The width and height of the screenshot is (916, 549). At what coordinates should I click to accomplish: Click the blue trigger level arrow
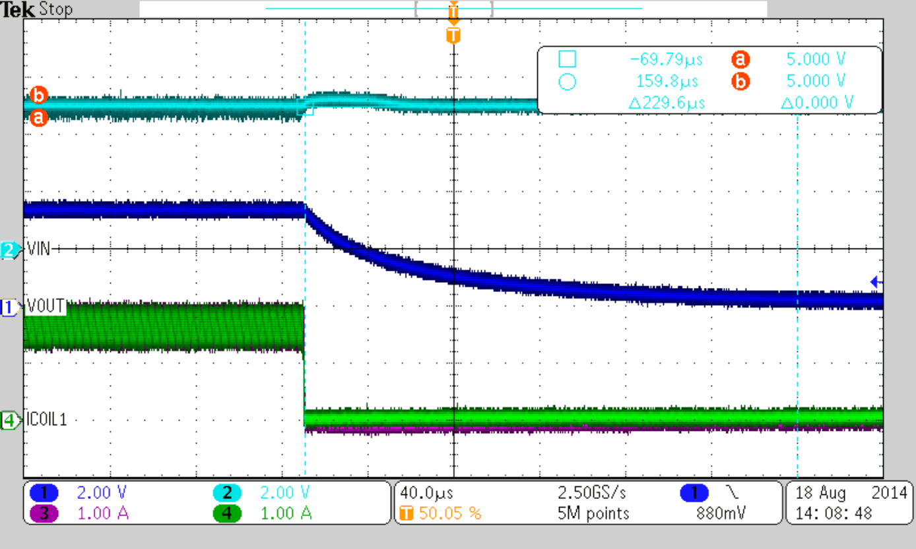pos(876,282)
